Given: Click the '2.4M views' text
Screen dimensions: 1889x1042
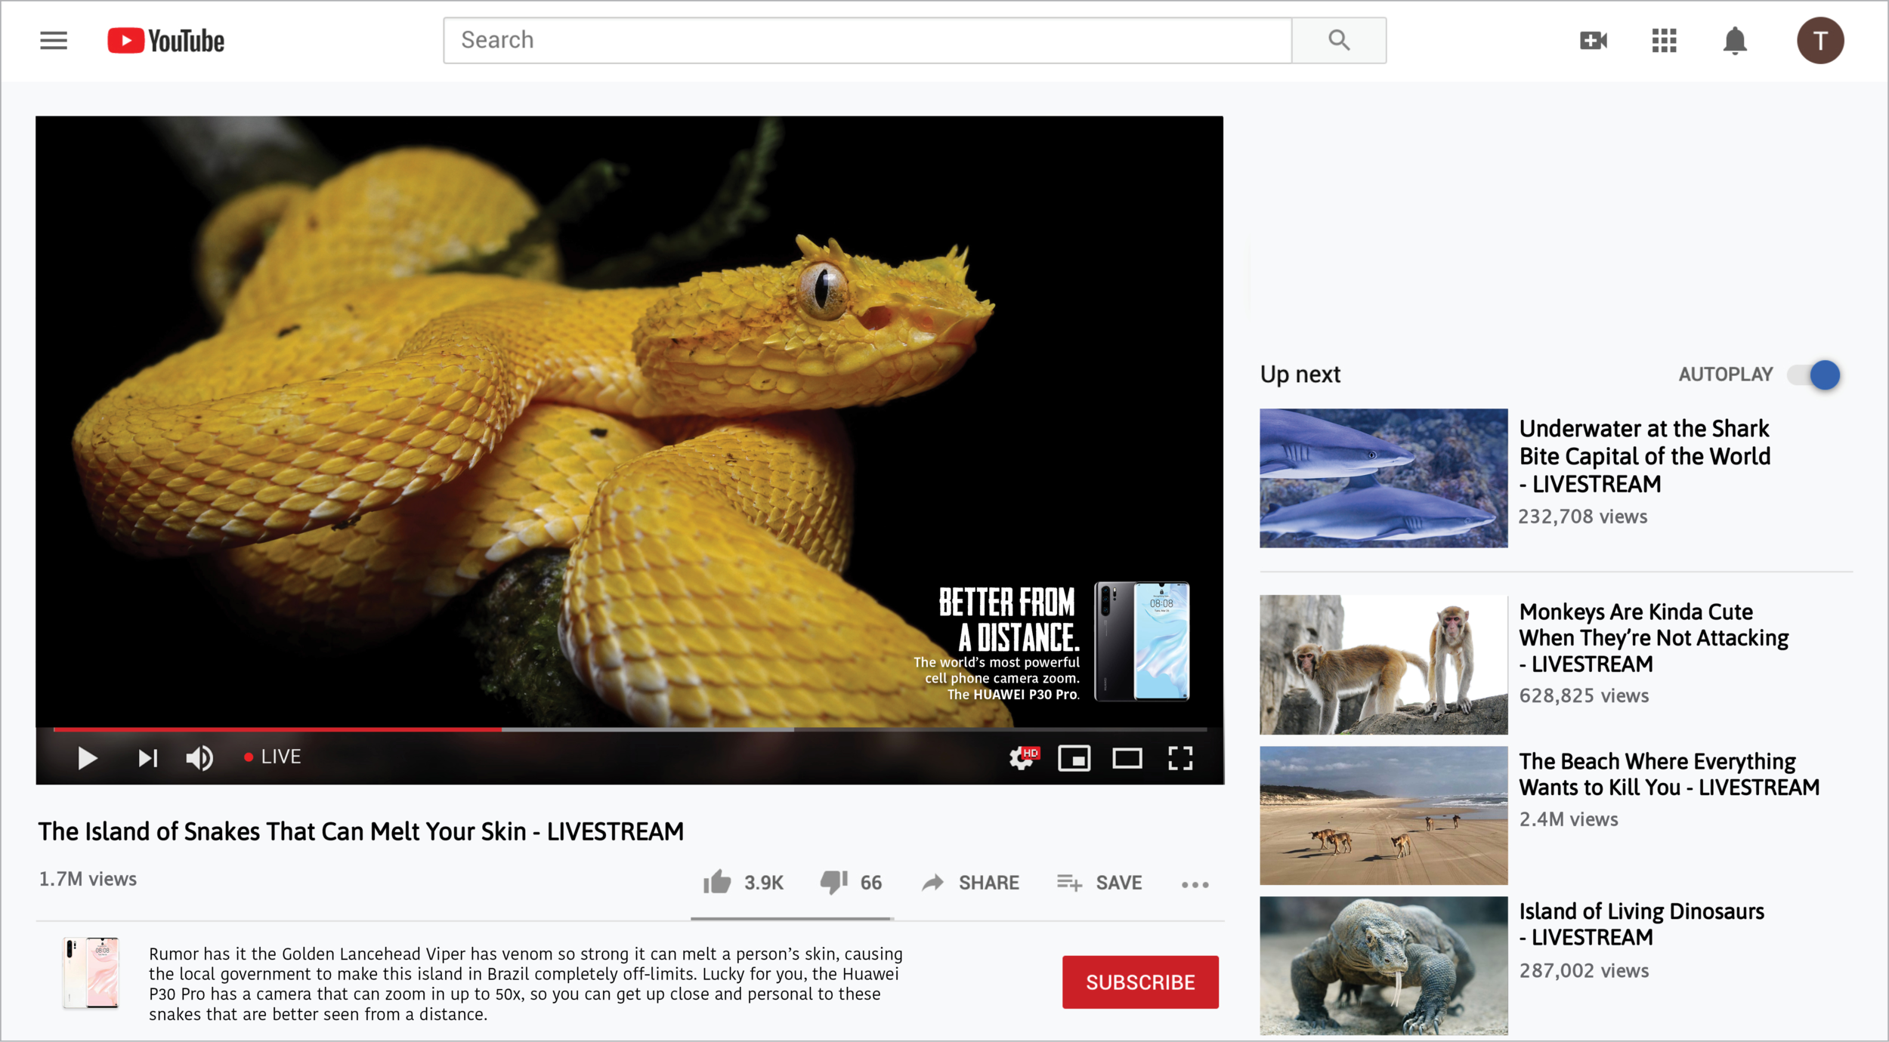Looking at the screenshot, I should click(1569, 819).
